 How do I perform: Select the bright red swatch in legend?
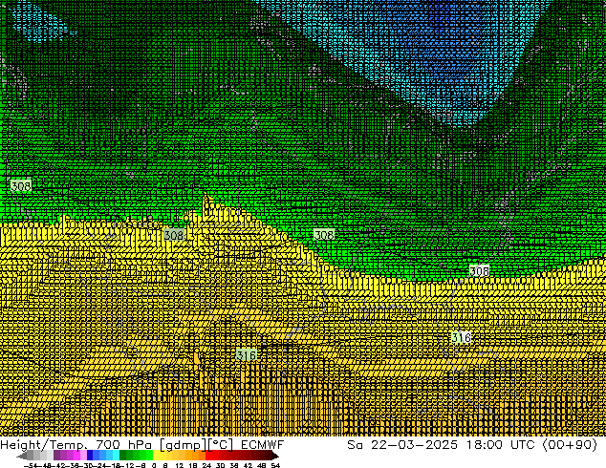point(208,456)
